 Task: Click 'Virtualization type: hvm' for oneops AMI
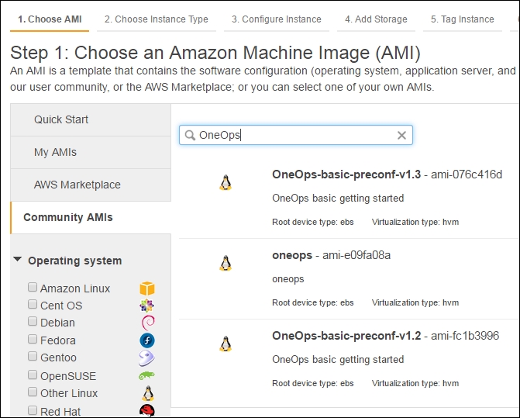415,302
